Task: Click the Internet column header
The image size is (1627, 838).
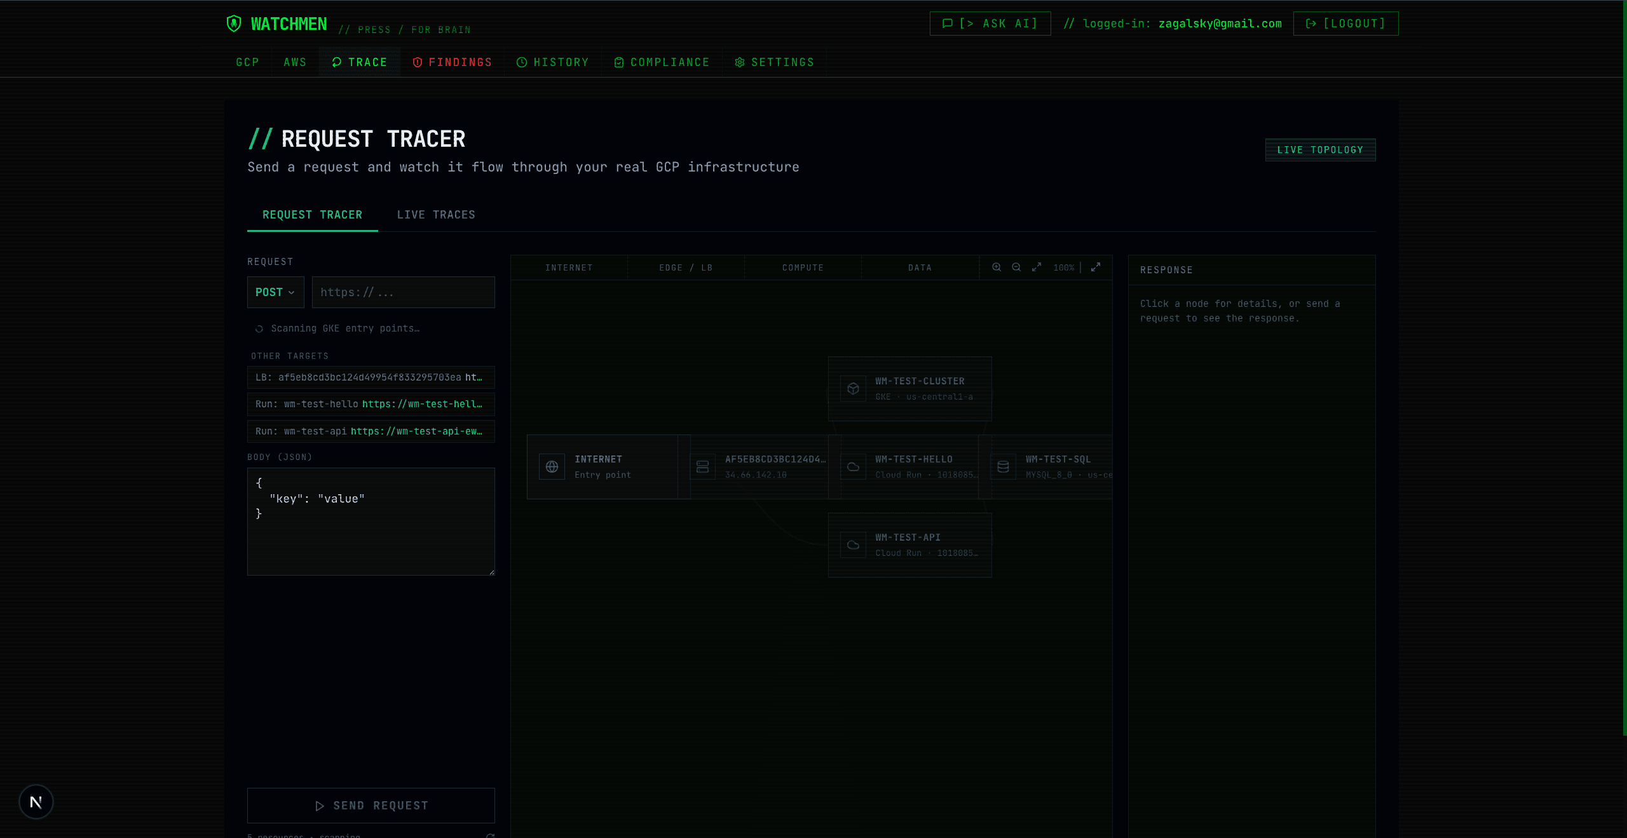Action: coord(569,267)
